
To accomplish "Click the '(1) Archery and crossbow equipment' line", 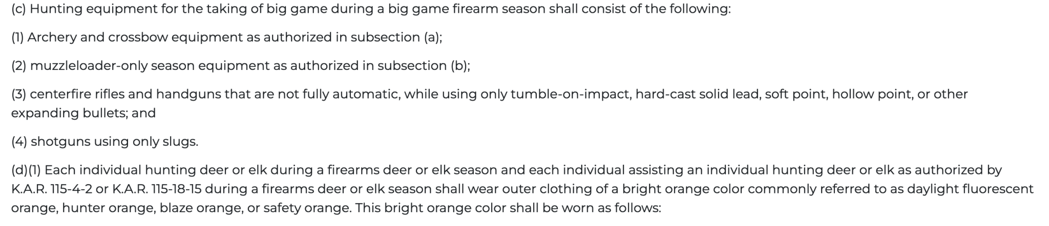I will pos(226,38).
